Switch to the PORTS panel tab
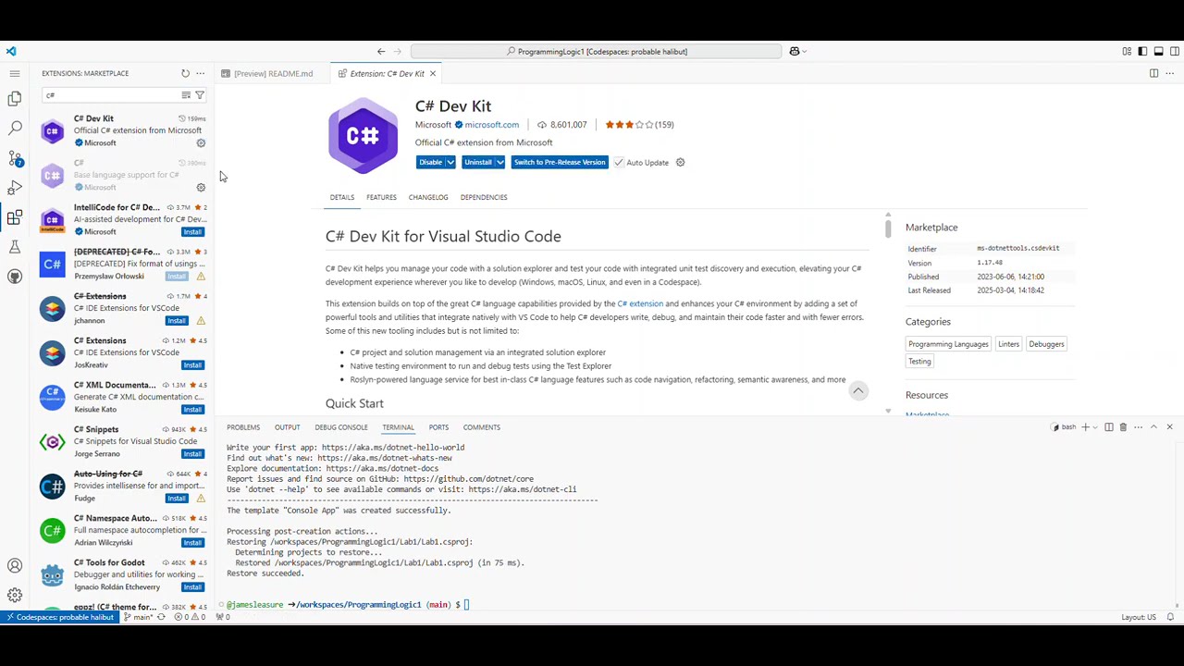1184x666 pixels. (438, 427)
